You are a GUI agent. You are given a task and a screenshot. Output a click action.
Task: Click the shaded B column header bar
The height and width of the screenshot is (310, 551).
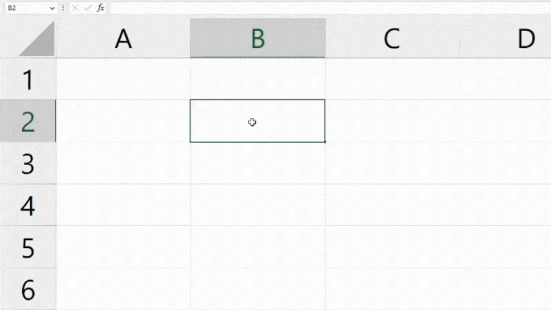[257, 38]
